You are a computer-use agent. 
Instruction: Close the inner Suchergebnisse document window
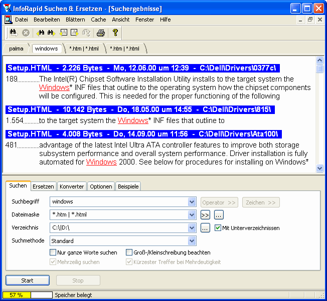coord(320,19)
